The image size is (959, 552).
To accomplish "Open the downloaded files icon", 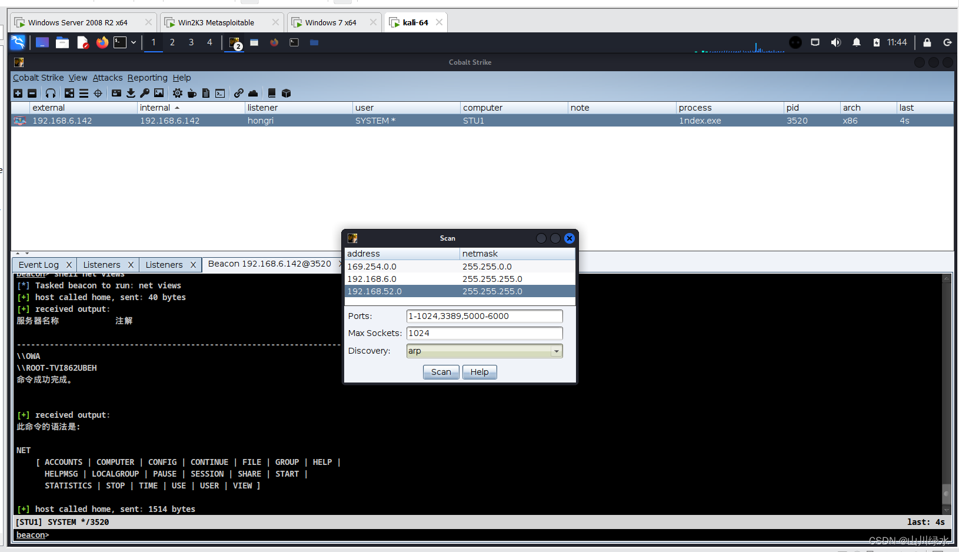I will click(131, 93).
